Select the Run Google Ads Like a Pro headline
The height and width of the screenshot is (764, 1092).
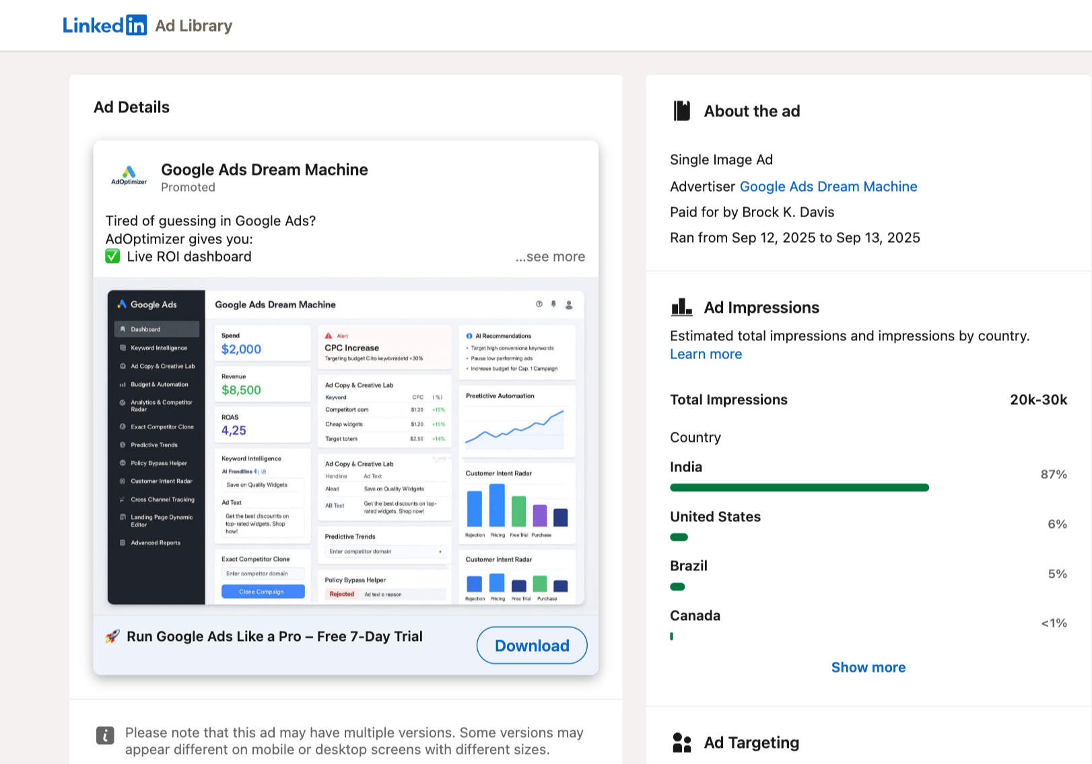point(275,636)
